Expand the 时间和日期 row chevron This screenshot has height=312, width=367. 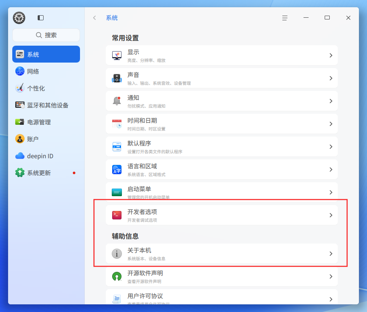331,124
